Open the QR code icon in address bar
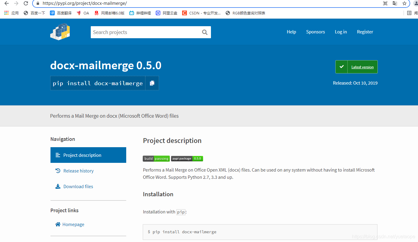 click(385, 3)
